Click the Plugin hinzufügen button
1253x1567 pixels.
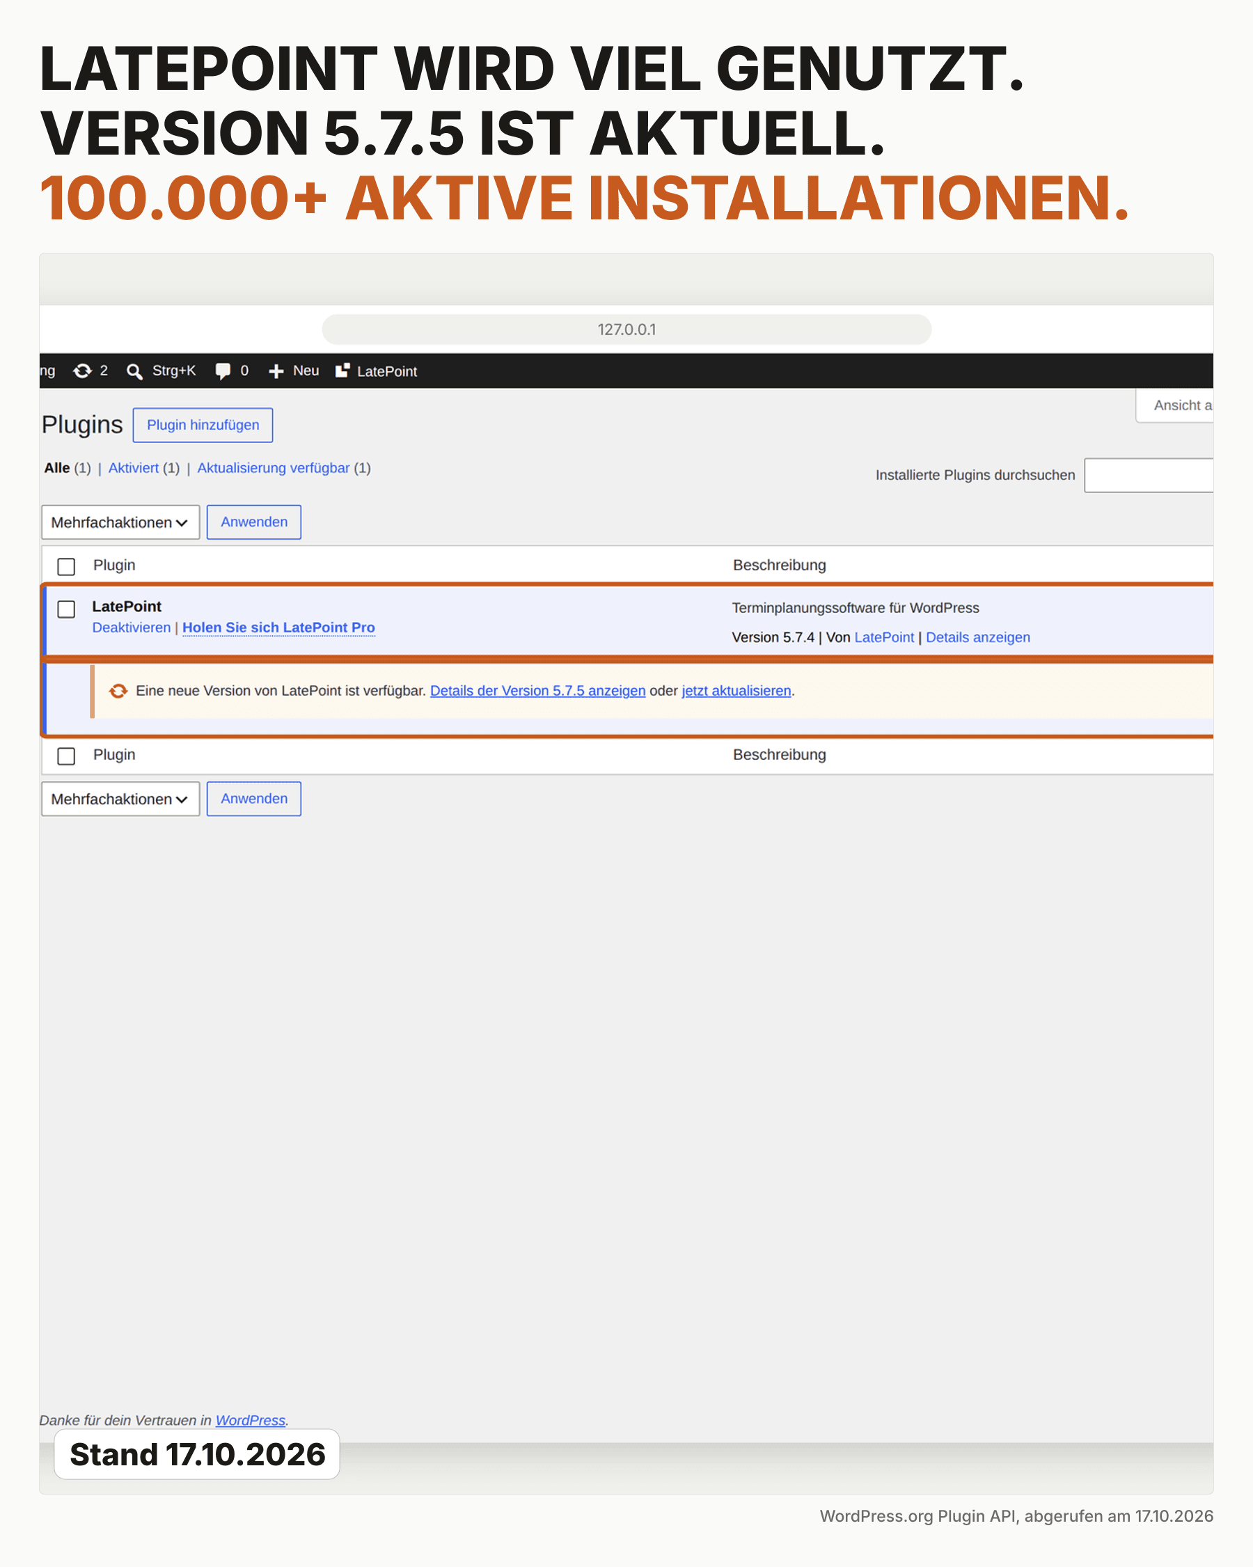tap(203, 426)
